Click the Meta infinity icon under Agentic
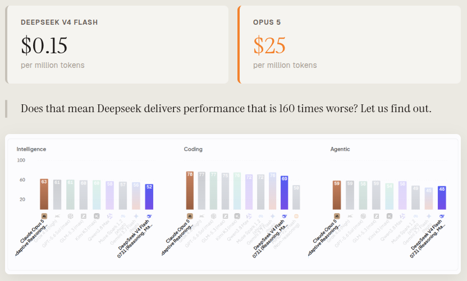 point(415,216)
